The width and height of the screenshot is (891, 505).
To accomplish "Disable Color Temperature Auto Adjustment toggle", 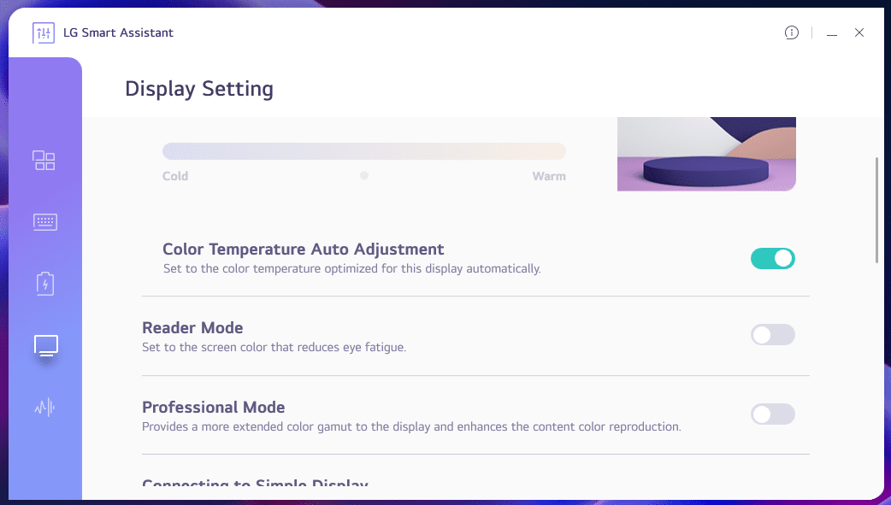I will pyautogui.click(x=772, y=259).
